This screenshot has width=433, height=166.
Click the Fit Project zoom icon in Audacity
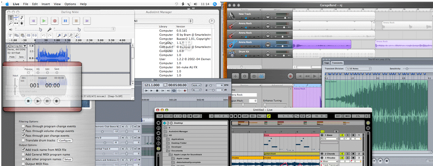(x=77, y=36)
